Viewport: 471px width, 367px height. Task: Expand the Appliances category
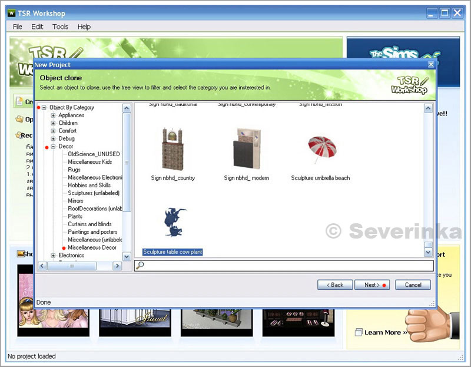(x=53, y=115)
